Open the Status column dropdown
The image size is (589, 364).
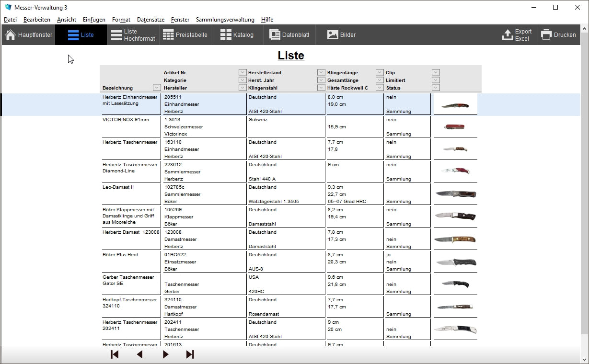(436, 88)
